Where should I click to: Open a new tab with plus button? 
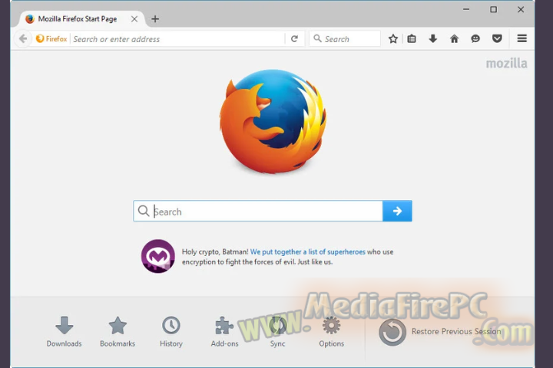pyautogui.click(x=155, y=19)
